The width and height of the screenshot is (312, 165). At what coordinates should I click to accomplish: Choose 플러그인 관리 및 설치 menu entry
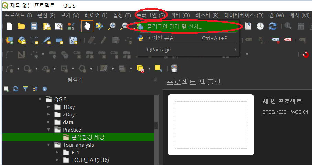187,27
